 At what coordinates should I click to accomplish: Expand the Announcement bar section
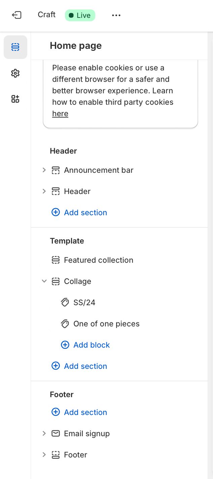click(44, 170)
